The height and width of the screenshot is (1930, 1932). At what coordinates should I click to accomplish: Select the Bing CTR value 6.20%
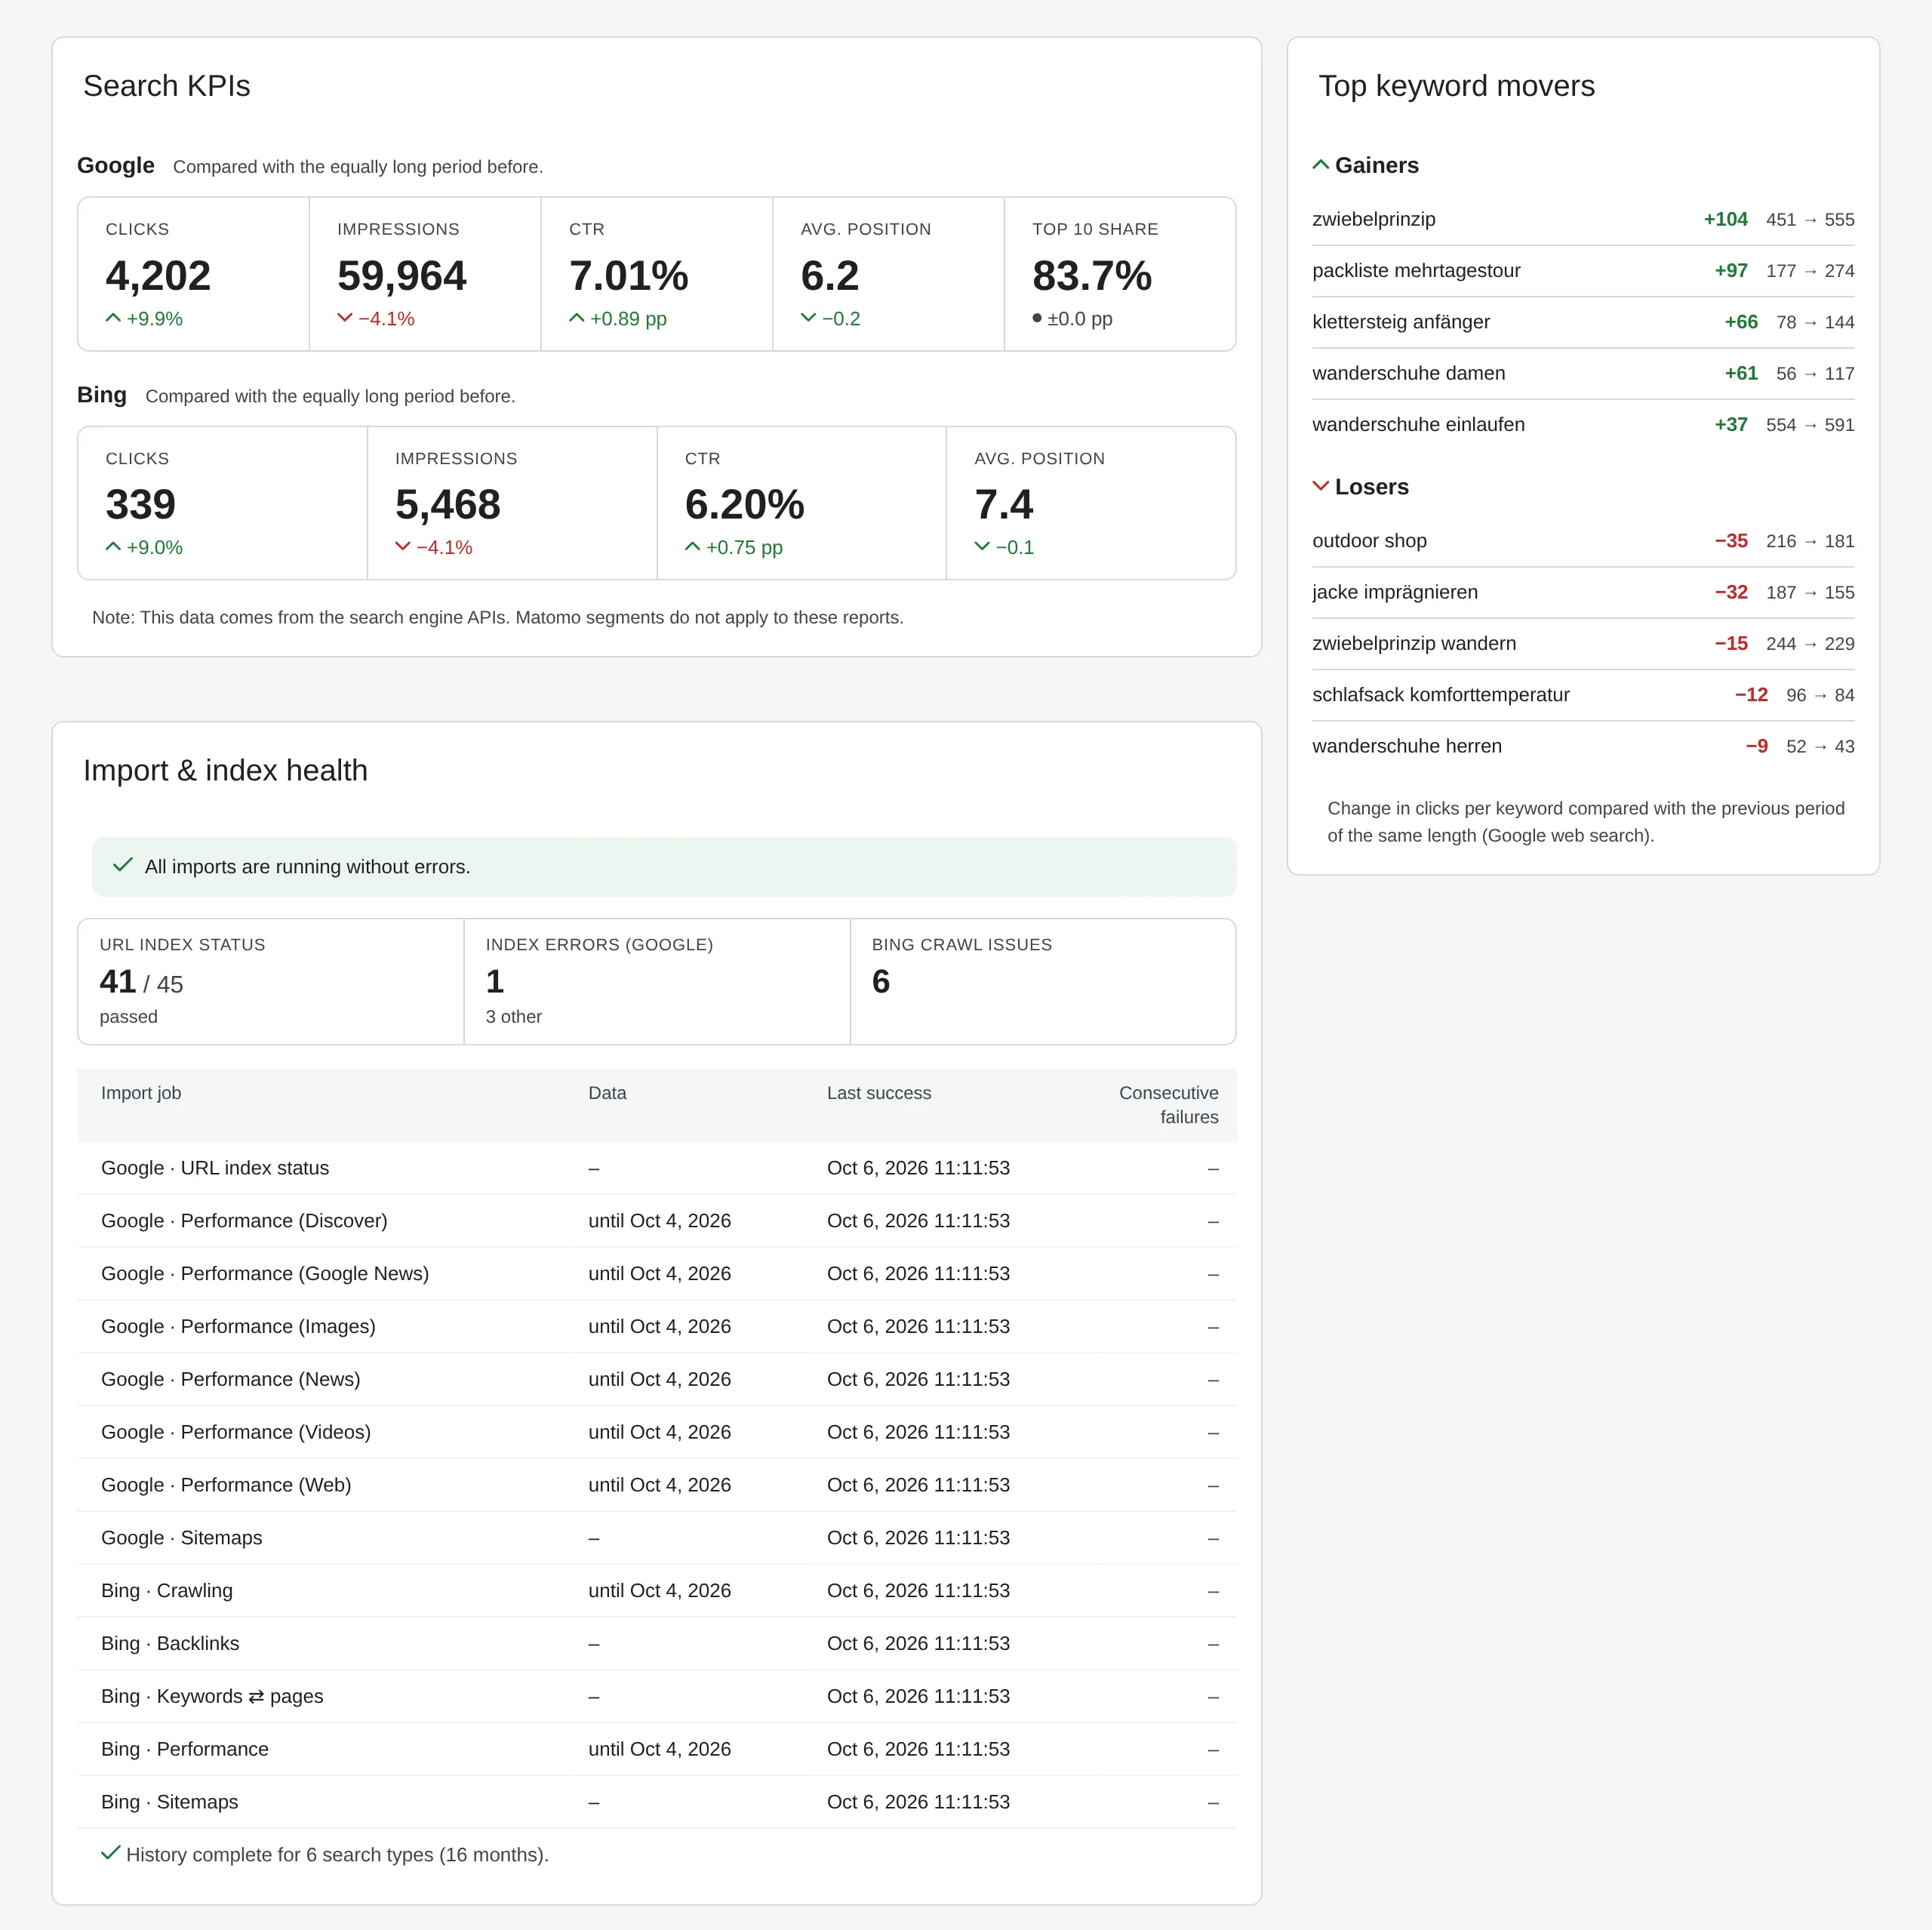745,505
